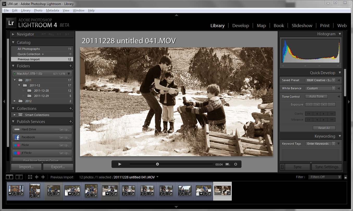
Task: Switch to the Book module
Action: [279, 26]
